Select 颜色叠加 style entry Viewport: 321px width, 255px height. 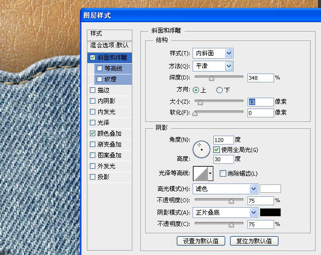coord(109,134)
